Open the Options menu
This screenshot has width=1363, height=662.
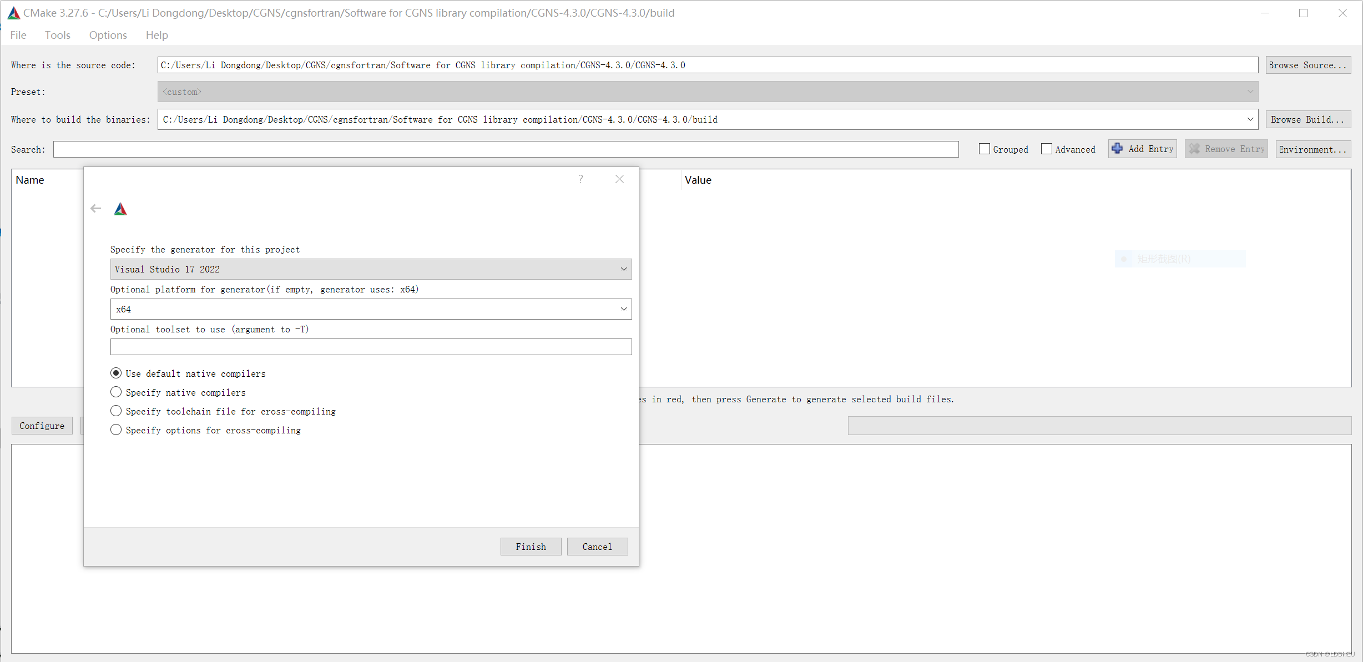(x=108, y=35)
